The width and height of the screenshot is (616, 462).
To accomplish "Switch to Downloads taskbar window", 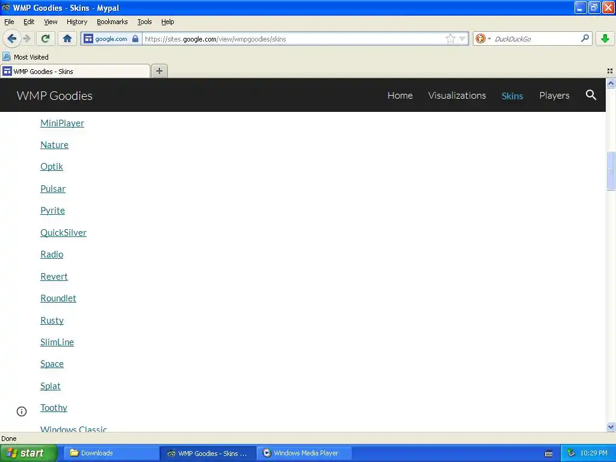I will point(111,453).
